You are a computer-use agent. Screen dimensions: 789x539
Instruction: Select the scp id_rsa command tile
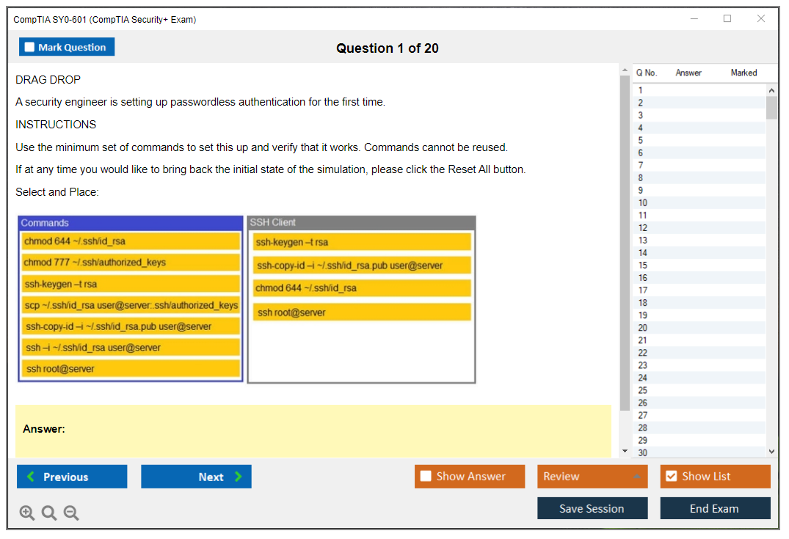click(131, 305)
